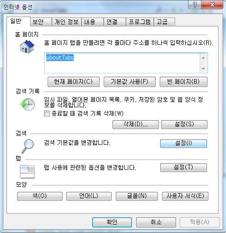Go to the 고급 tab
Screen dimensions: 226x233
(164, 22)
